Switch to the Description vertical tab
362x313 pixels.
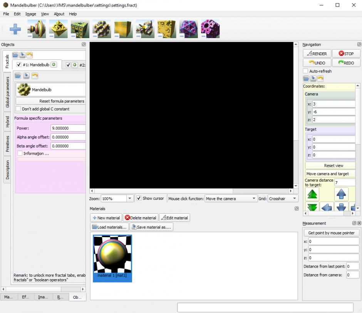(x=7, y=170)
